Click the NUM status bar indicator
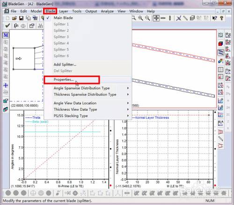This screenshot has height=205, width=234. pos(210,201)
